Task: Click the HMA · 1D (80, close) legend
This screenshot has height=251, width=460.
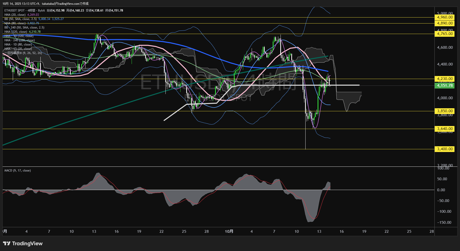Action: point(18,44)
